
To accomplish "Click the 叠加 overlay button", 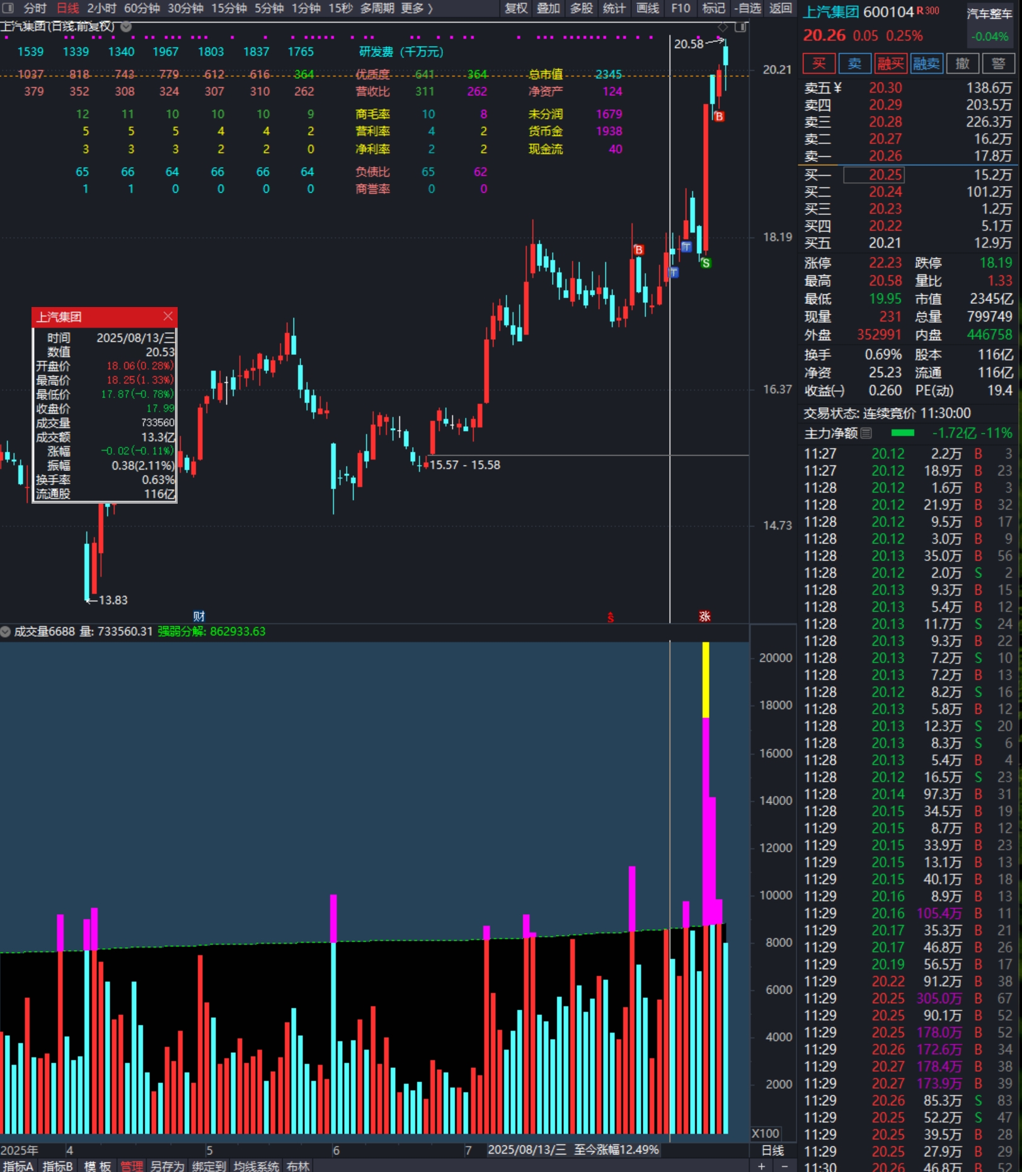I will coord(548,8).
